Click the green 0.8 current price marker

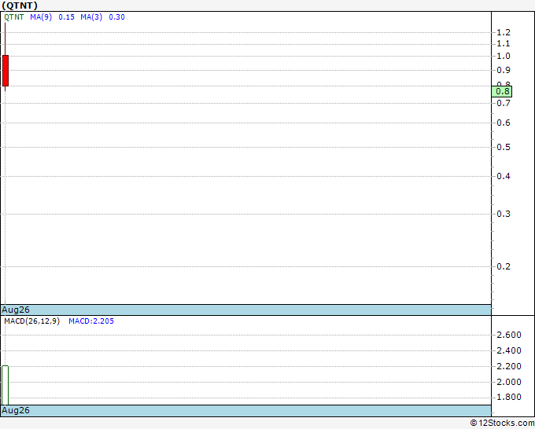[x=502, y=91]
